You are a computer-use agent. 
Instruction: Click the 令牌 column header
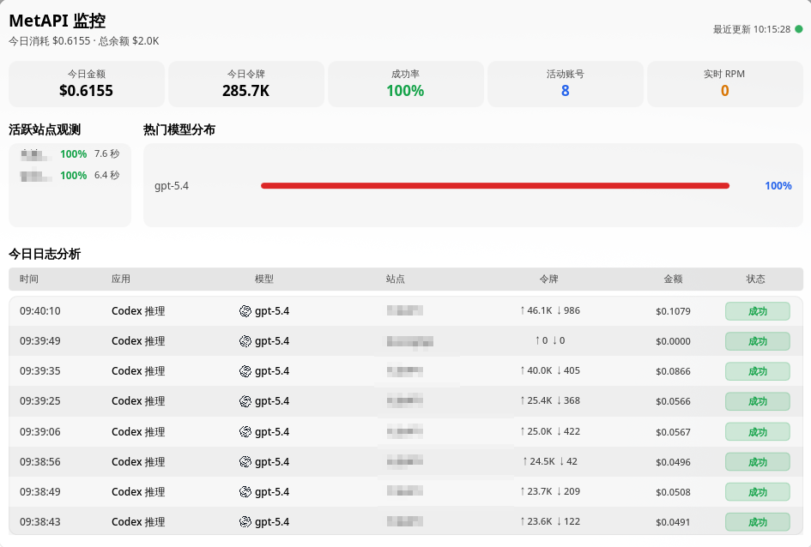point(548,280)
